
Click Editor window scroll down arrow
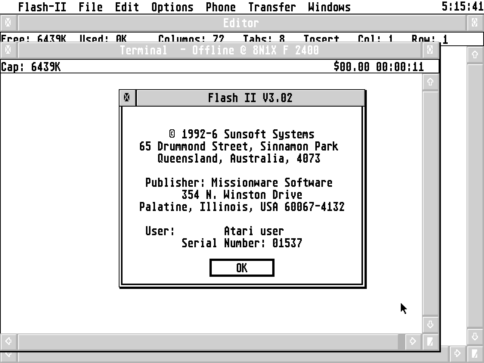click(475, 337)
